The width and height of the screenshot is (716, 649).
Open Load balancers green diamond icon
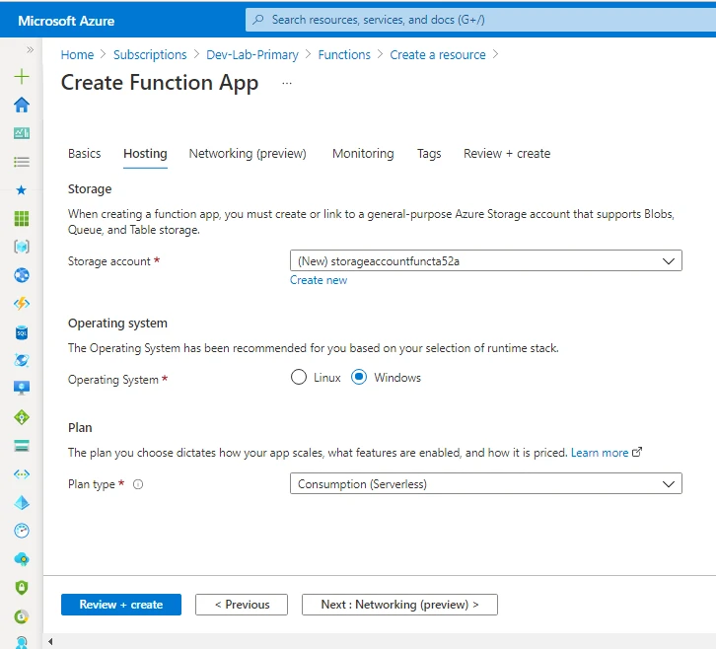click(x=22, y=417)
